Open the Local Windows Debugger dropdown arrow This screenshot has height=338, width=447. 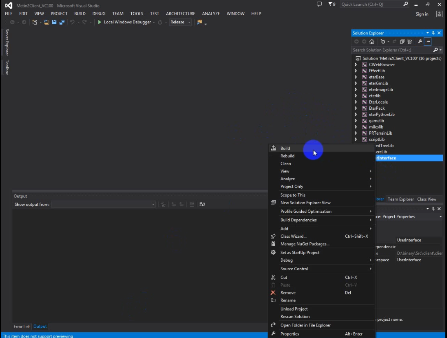coord(154,22)
